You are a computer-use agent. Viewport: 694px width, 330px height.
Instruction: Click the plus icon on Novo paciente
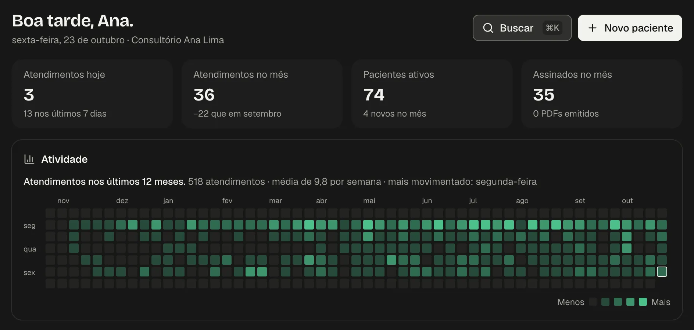(592, 28)
